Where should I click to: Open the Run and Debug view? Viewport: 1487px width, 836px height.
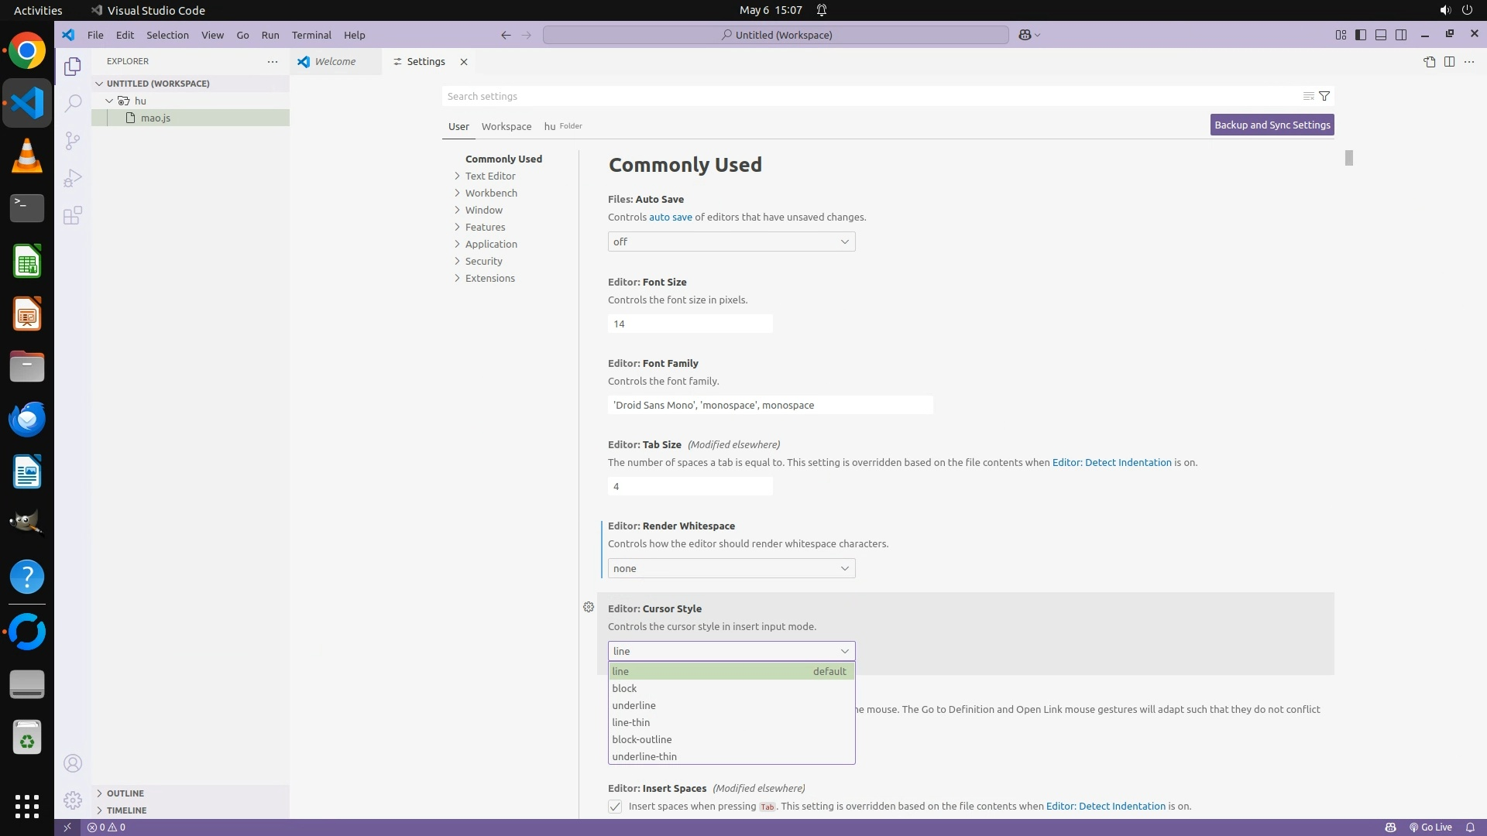tap(73, 178)
